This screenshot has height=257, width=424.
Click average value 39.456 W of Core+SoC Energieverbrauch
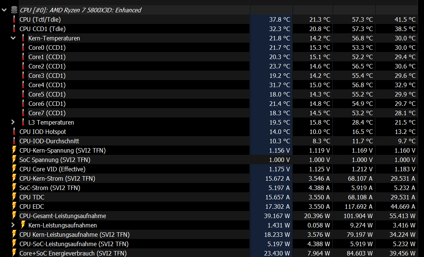click(x=402, y=254)
